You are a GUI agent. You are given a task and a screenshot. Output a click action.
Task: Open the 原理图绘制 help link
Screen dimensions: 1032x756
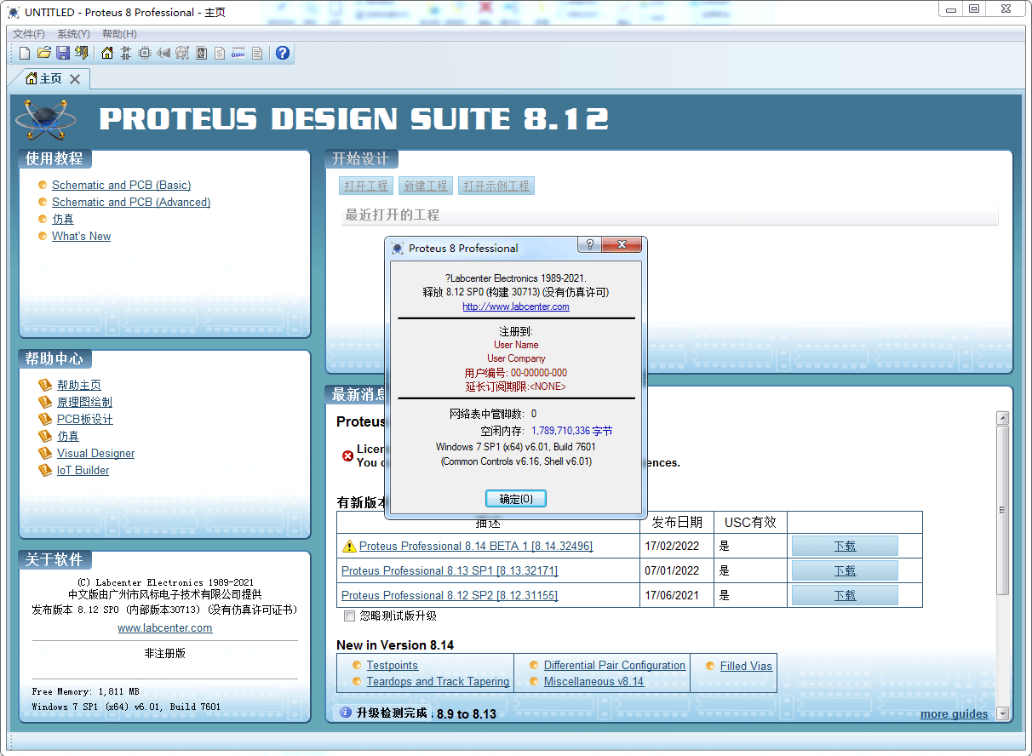[84, 402]
